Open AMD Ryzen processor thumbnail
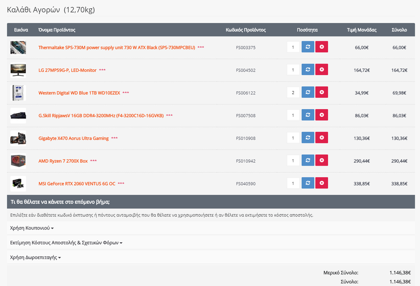 point(18,161)
